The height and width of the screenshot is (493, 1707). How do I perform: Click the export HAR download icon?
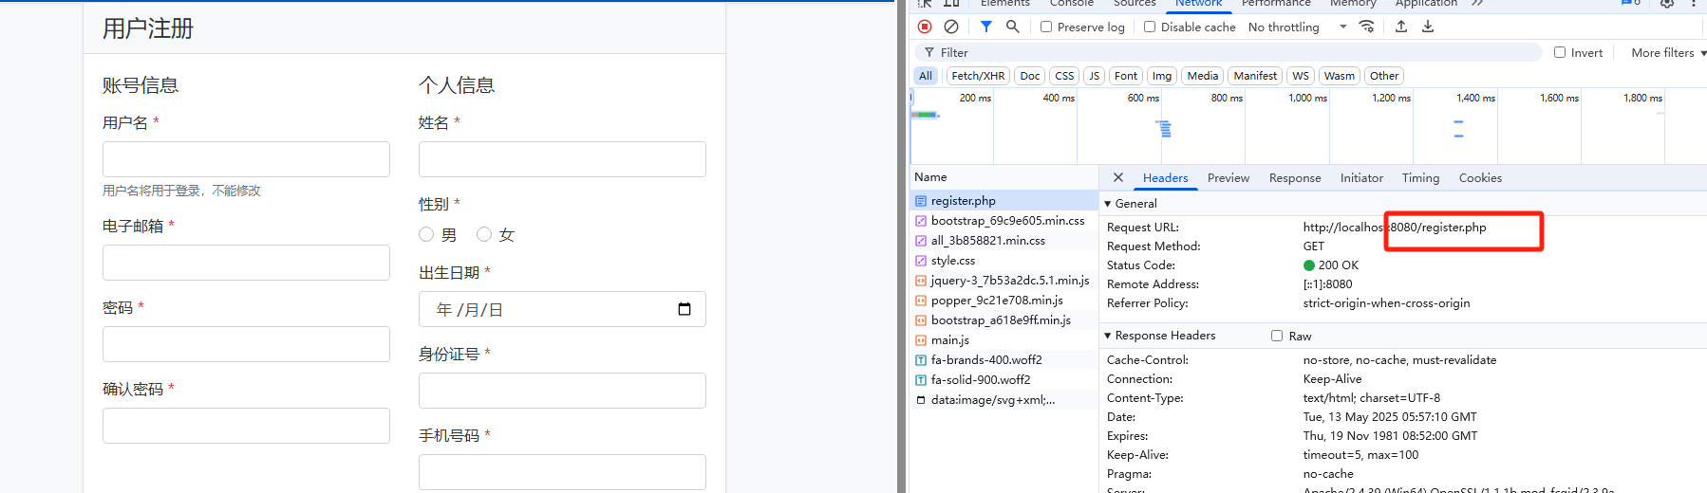pyautogui.click(x=1428, y=27)
